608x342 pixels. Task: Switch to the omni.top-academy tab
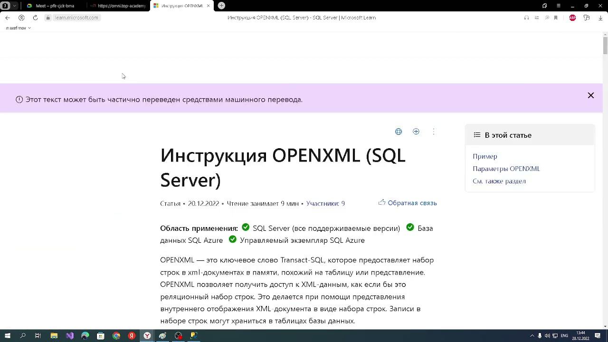pos(118,6)
